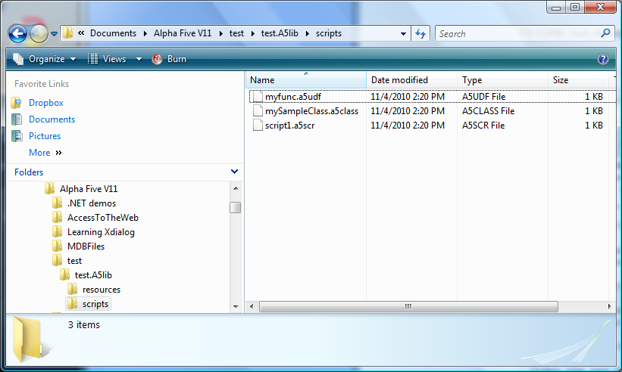The width and height of the screenshot is (622, 372).
Task: Click file list horizontal scroll left arrow
Action: (x=252, y=307)
